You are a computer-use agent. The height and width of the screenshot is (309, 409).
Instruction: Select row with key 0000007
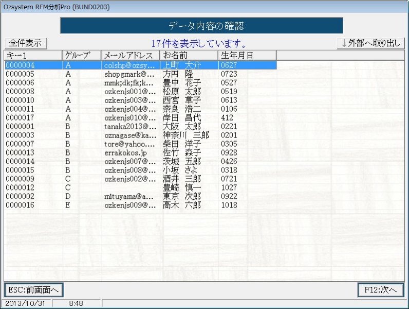(141, 144)
